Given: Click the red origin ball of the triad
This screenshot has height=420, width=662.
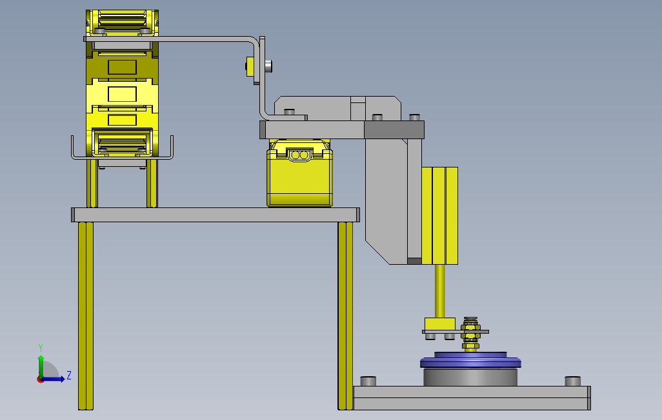Looking at the screenshot, I should point(40,379).
